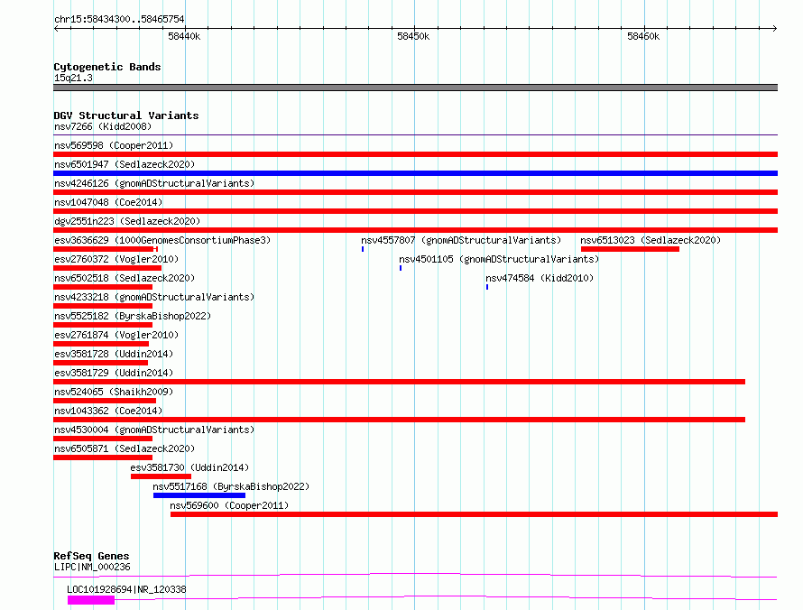Open variant esv2760372 (Vogler2010)
803x610 pixels.
click(x=116, y=259)
